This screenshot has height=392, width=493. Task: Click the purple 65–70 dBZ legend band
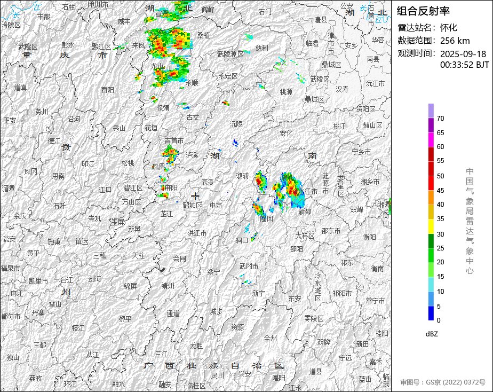pyautogui.click(x=431, y=125)
